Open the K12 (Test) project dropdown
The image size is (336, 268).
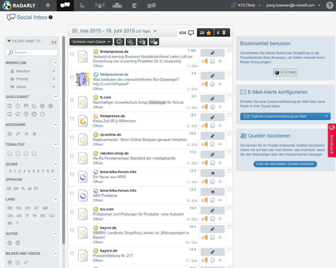246,5
